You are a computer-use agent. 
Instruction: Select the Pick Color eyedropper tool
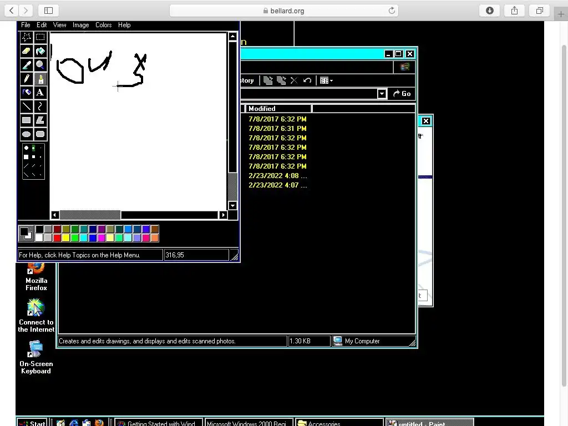27,65
